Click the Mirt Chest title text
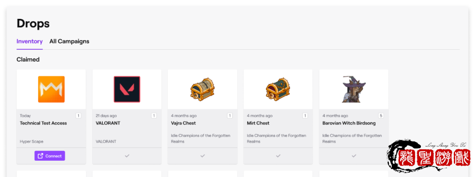Screen dimensions: 475x177 click(x=258, y=123)
